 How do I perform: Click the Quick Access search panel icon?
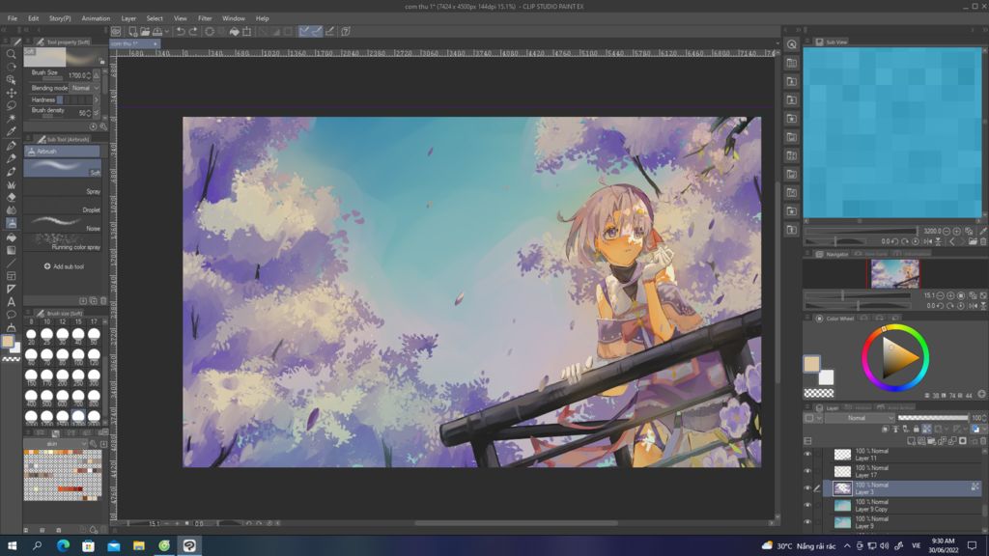click(792, 44)
